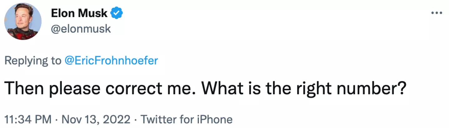Click the "Replying to" label text

(x=33, y=60)
